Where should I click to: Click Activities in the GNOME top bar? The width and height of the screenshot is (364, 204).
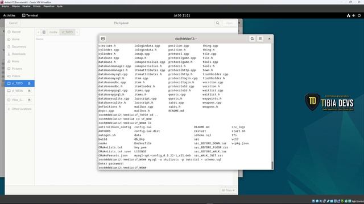[x=9, y=15]
